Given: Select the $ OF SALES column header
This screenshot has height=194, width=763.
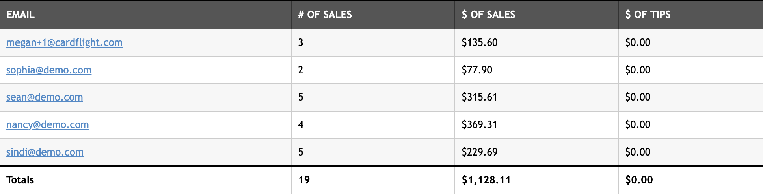Looking at the screenshot, I should tap(536, 15).
